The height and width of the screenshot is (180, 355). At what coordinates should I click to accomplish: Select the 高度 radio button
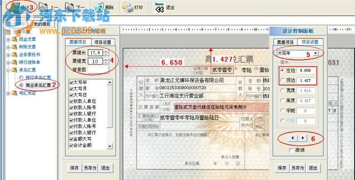pos(282,100)
